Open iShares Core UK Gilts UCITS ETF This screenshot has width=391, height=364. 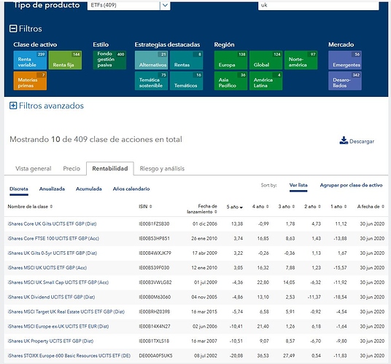[x=52, y=224]
